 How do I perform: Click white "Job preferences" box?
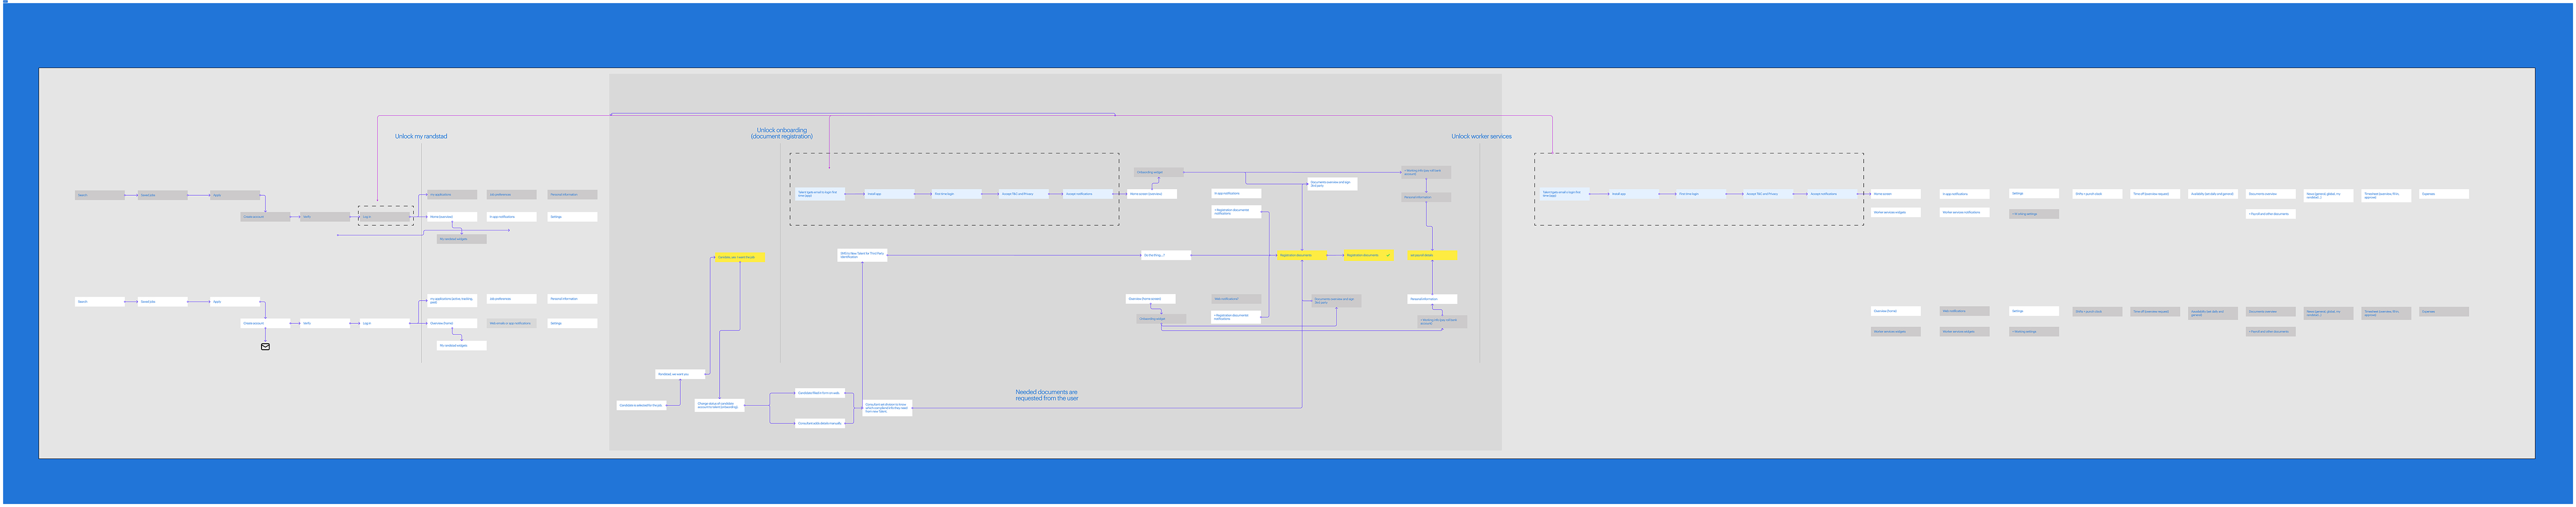pos(512,299)
